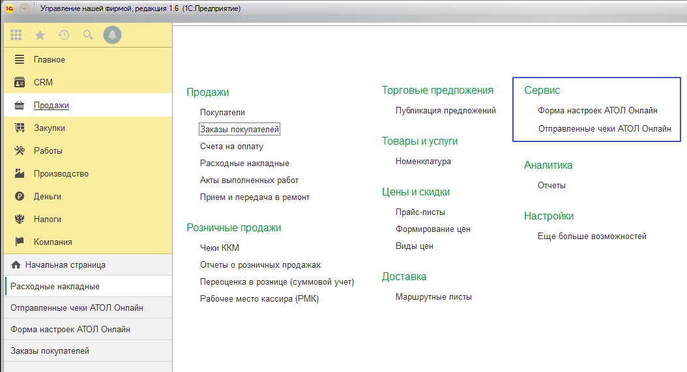Open Прием и передача в ремонт
The height and width of the screenshot is (372, 687).
pyautogui.click(x=255, y=197)
